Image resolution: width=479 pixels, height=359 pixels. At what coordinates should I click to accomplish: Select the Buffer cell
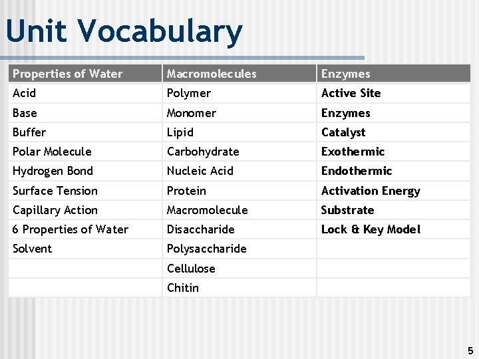pos(29,132)
